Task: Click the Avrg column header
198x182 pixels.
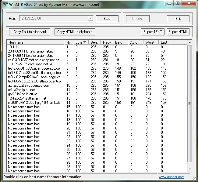Action: point(136,42)
